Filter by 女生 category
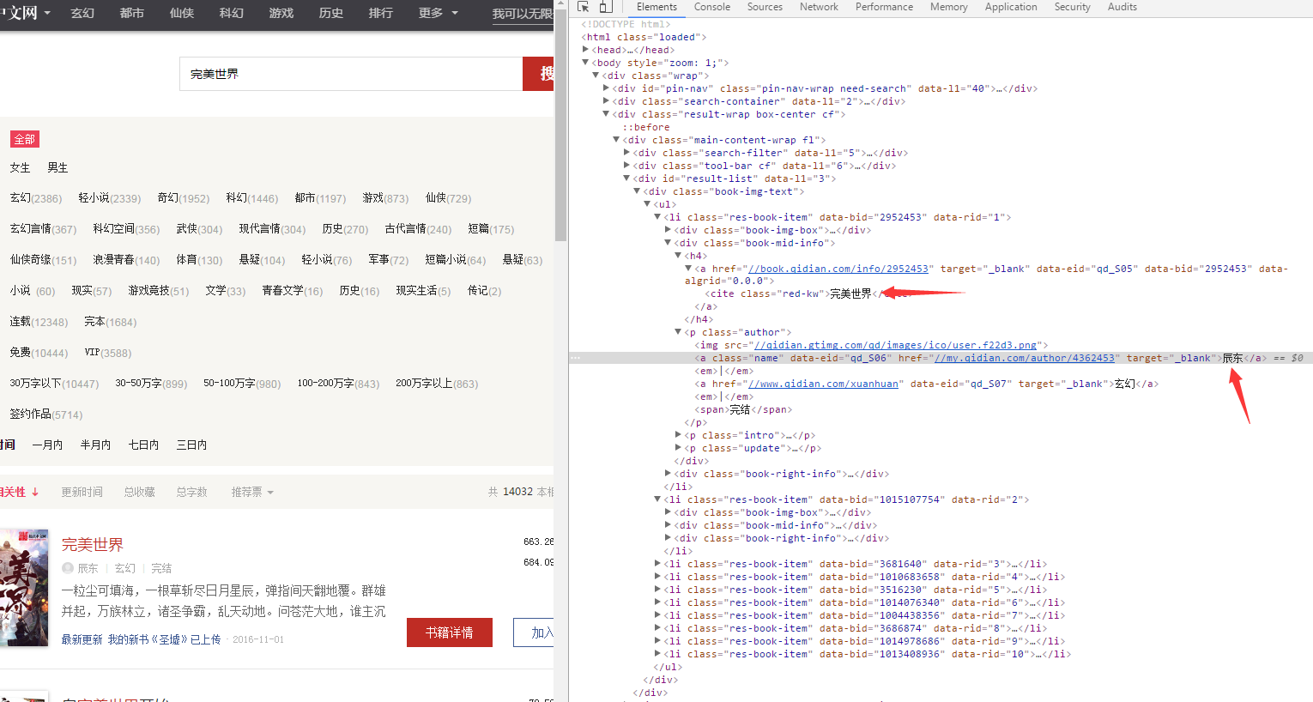1313x702 pixels. click(x=21, y=167)
